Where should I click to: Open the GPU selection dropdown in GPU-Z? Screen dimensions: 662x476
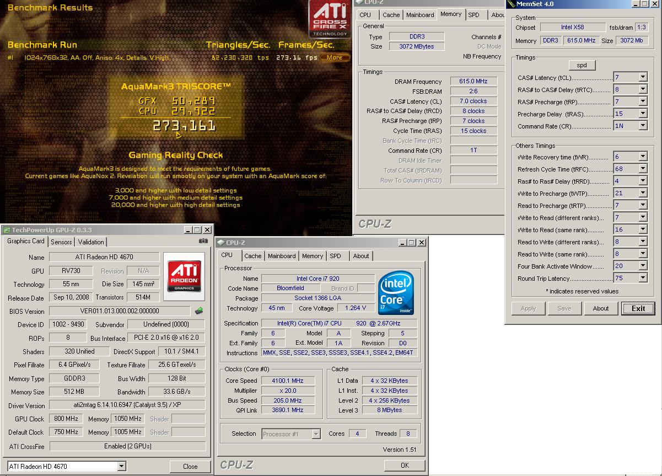tap(122, 467)
